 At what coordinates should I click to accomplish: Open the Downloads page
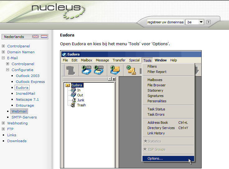coord(17,141)
